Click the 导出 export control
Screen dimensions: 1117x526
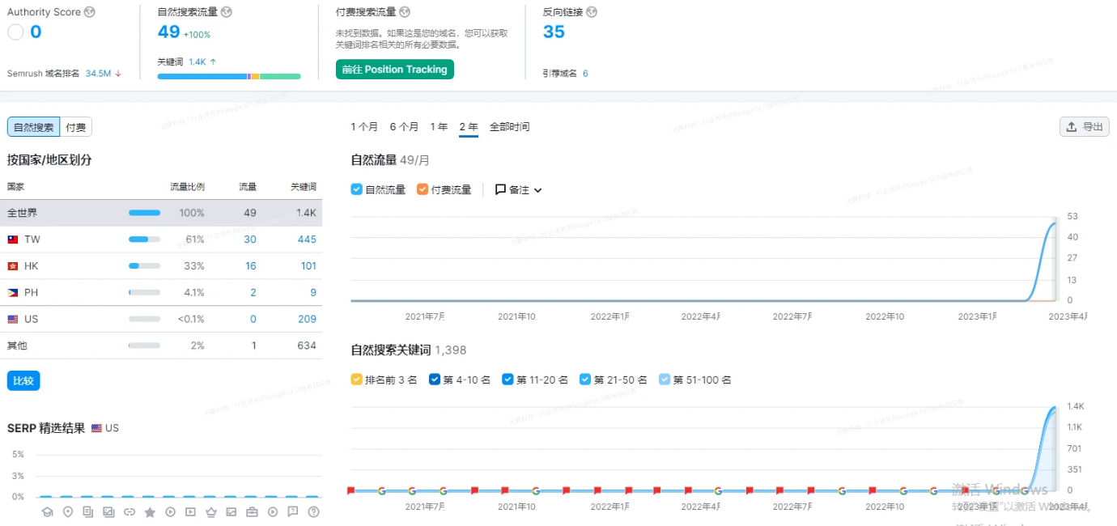1084,126
